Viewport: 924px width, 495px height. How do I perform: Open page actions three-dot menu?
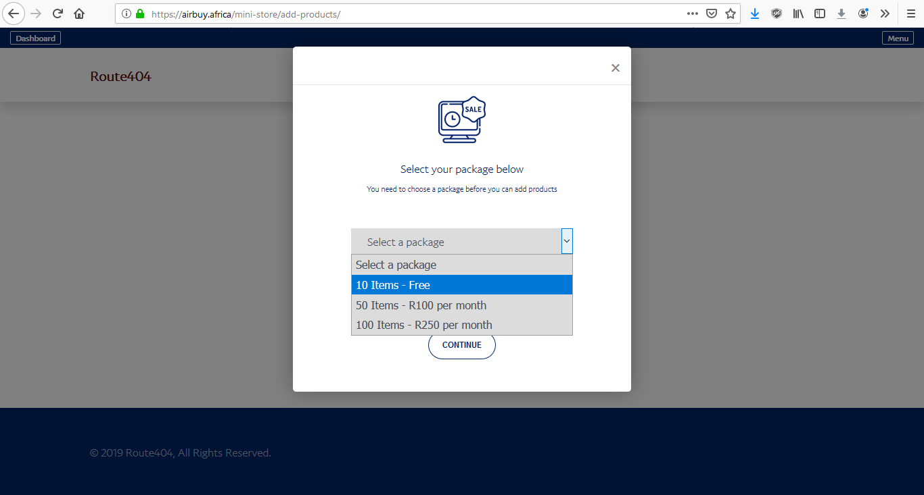[693, 14]
